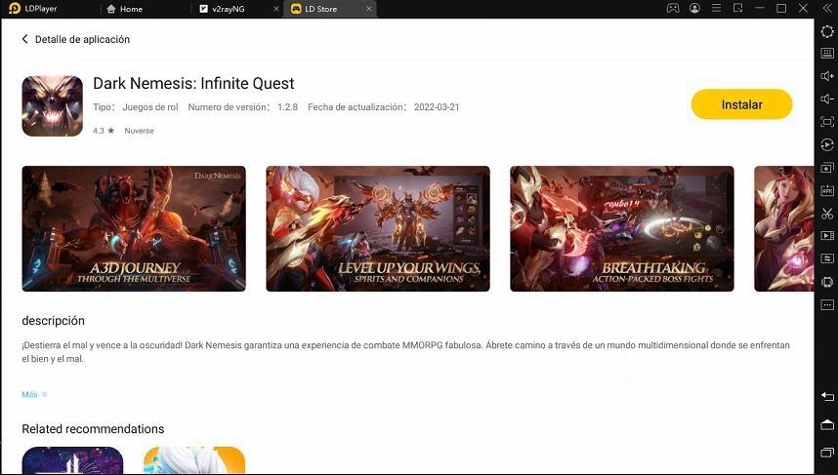This screenshot has height=475, width=838.
Task: Click Install APK icon in sidebar
Action: click(827, 190)
